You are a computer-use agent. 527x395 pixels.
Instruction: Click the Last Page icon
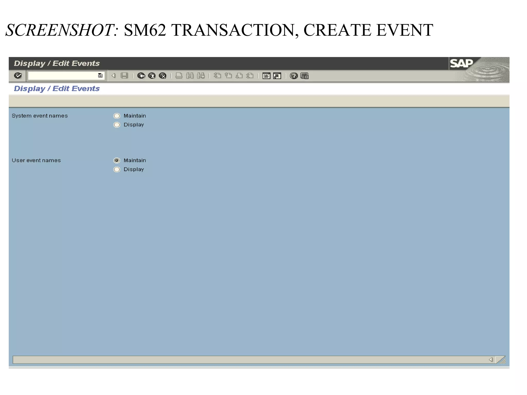click(x=250, y=76)
